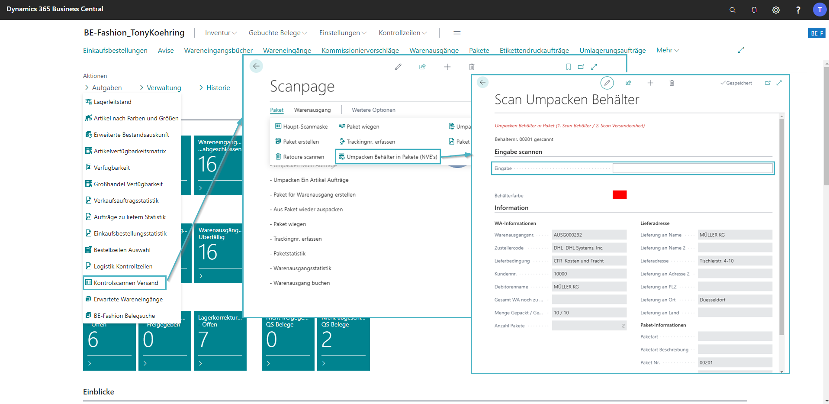Expand the Inventur dropdown menu
Image resolution: width=829 pixels, height=404 pixels.
click(x=221, y=33)
